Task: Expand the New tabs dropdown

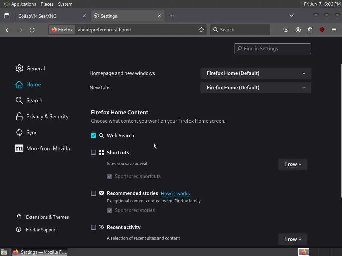Action: coord(255,88)
